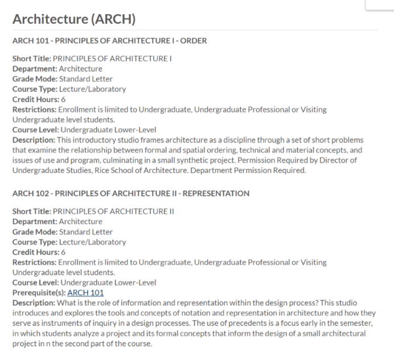
Task: Click the Architecture (ARCH) page heading
Action: tap(74, 19)
